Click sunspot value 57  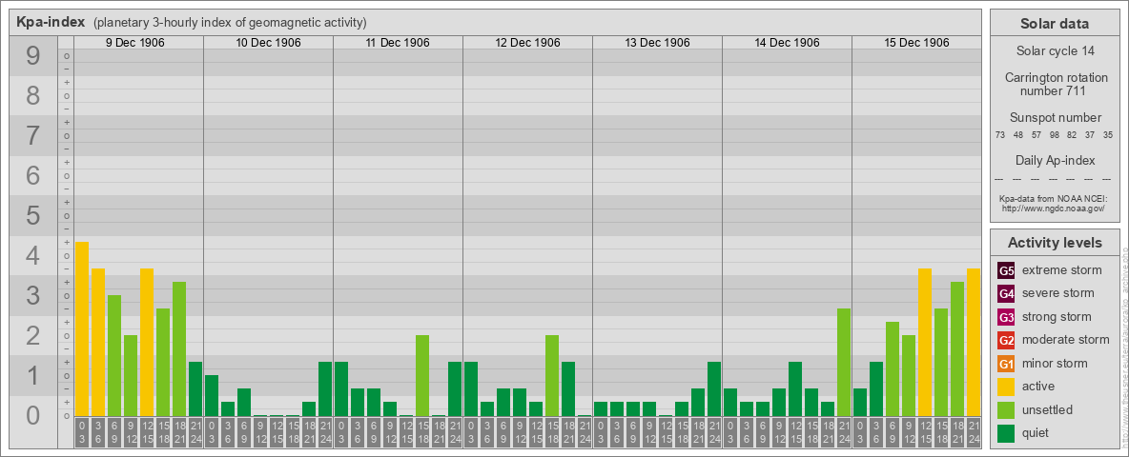(x=1037, y=135)
